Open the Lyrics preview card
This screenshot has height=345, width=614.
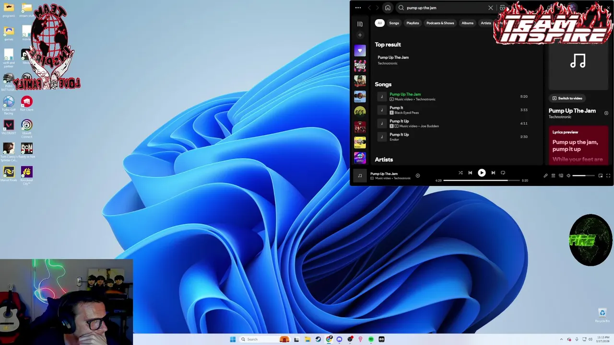tap(579, 145)
